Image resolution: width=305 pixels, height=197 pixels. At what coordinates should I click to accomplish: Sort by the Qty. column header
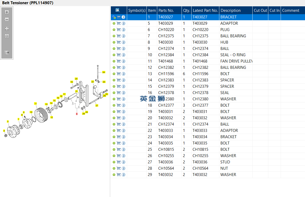187,11
